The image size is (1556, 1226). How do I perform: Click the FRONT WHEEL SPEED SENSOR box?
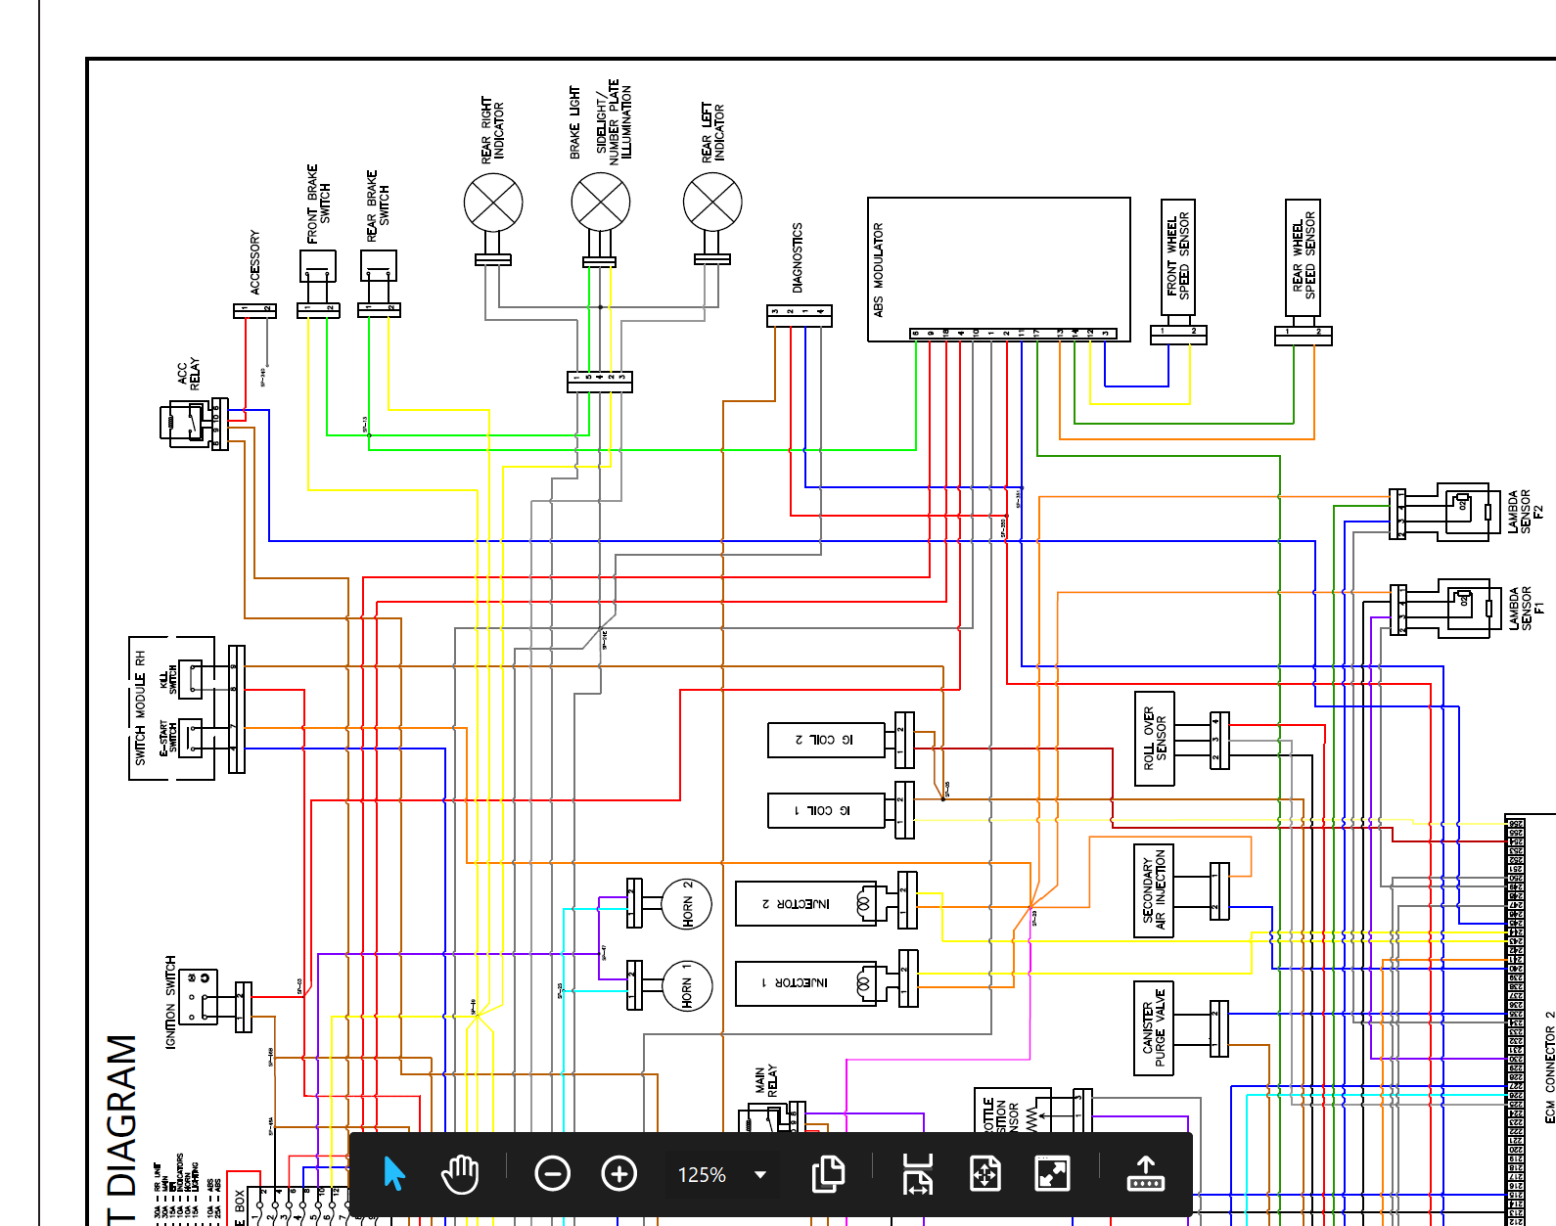point(1178,256)
